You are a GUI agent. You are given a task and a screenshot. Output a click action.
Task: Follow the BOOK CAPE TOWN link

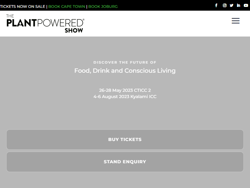(x=67, y=7)
